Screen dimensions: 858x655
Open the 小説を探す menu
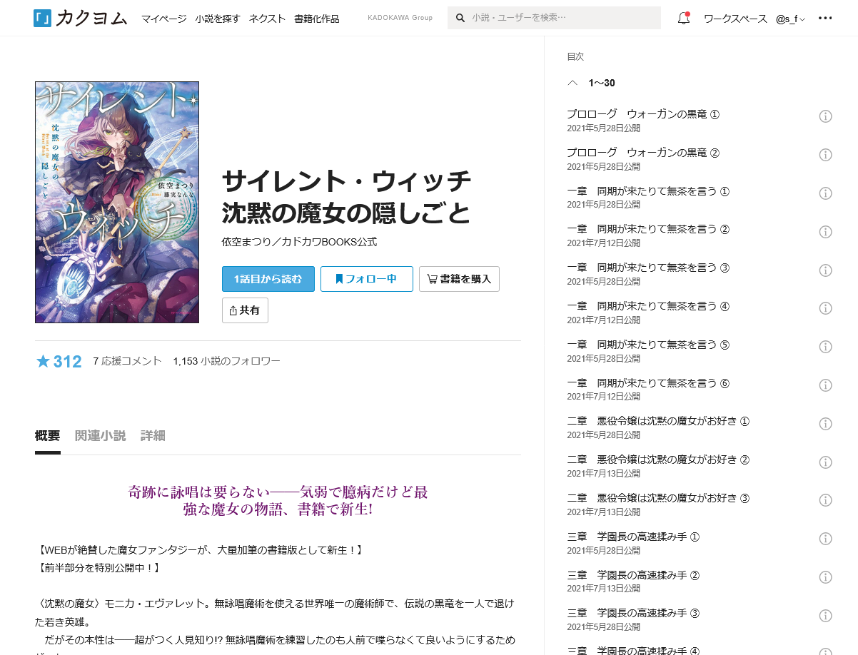[218, 19]
